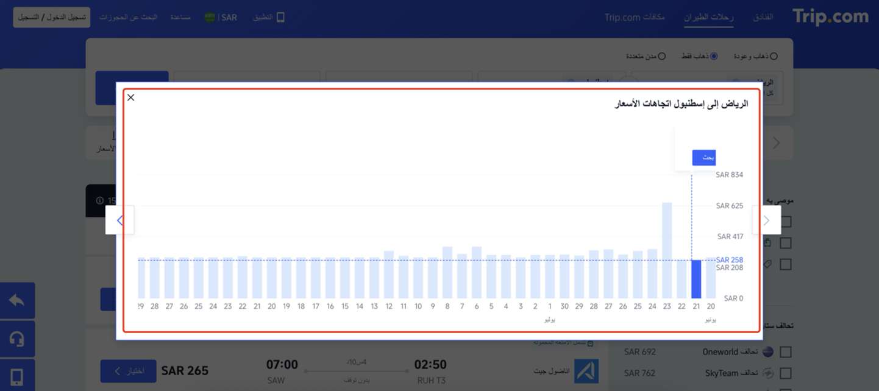Click the Saudi flag icon beside SAR
Screen dimensions: 879x391
point(210,17)
